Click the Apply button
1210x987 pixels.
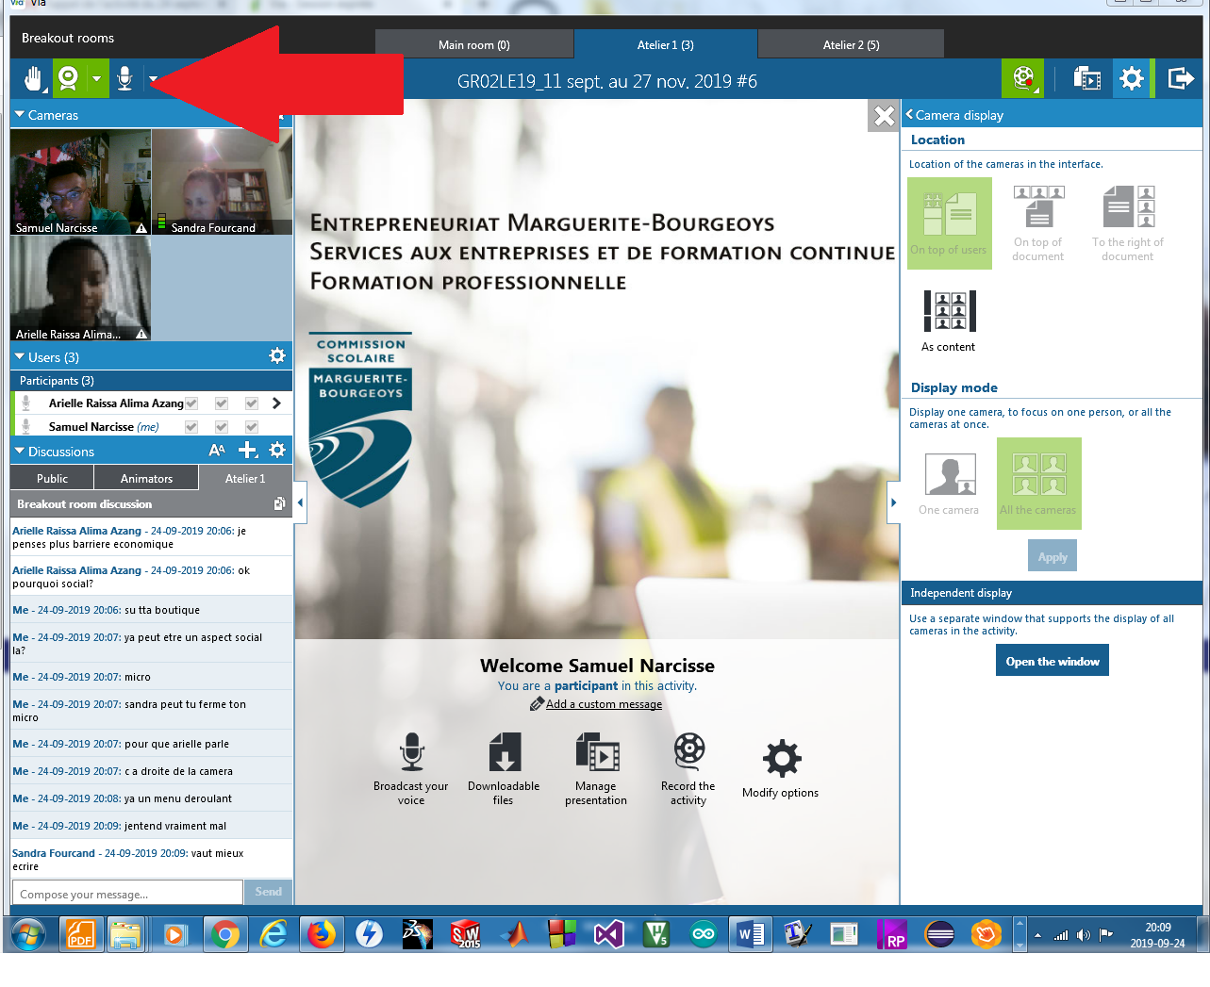(1053, 556)
